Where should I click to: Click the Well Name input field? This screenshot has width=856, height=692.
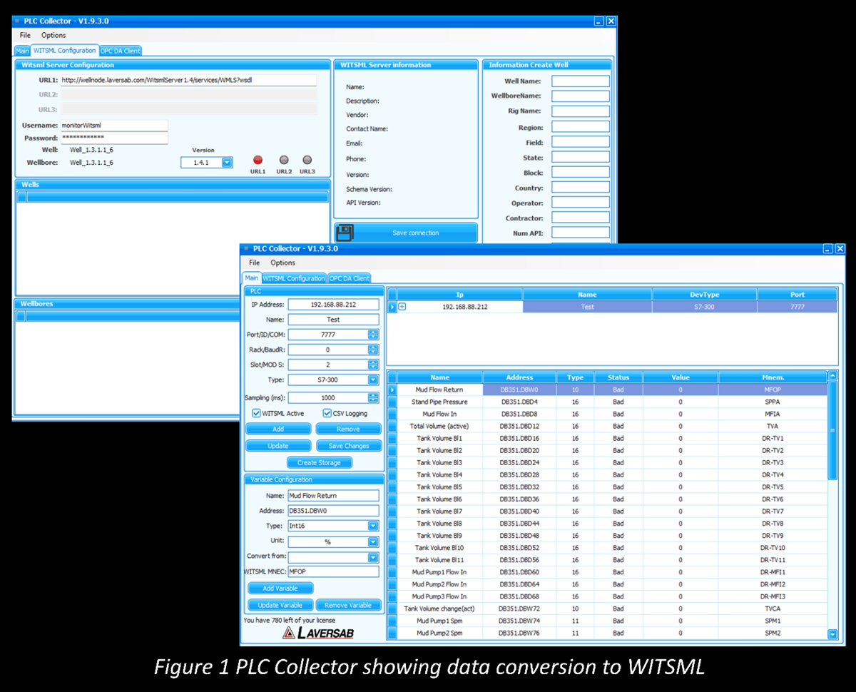pyautogui.click(x=580, y=81)
